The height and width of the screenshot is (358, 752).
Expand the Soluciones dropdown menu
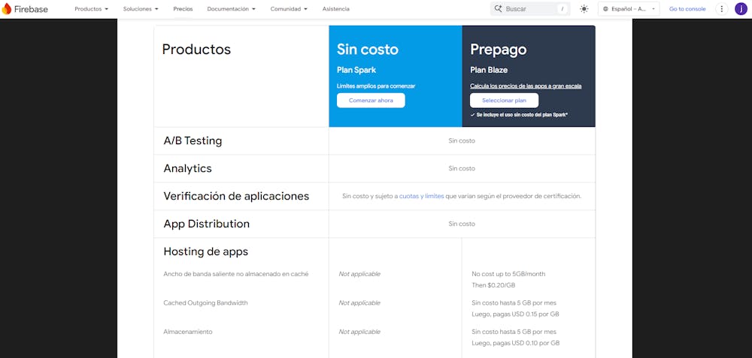pyautogui.click(x=141, y=9)
